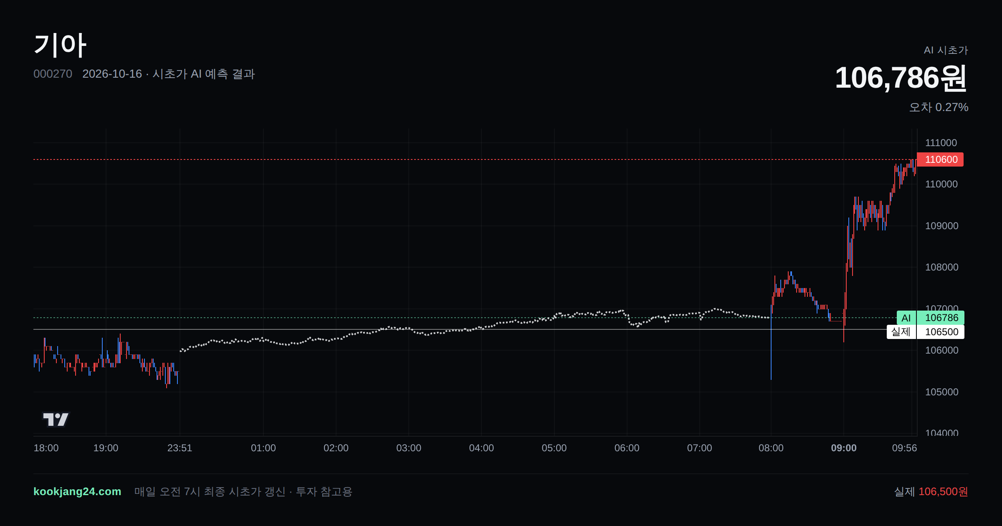This screenshot has height=526, width=1002.
Task: Click the 106000 price axis label
Action: (942, 350)
